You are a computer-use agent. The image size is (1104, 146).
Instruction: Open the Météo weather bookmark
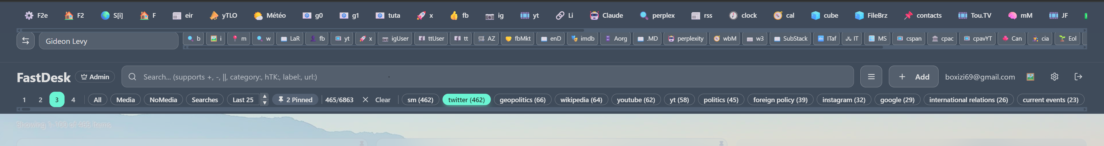pyautogui.click(x=270, y=15)
